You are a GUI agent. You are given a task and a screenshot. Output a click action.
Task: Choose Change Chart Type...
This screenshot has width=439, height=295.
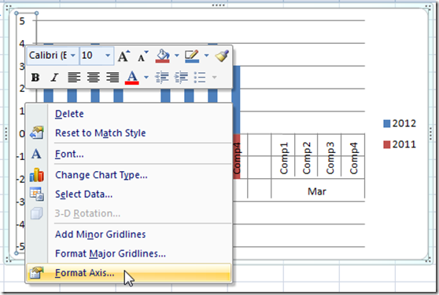(x=129, y=175)
